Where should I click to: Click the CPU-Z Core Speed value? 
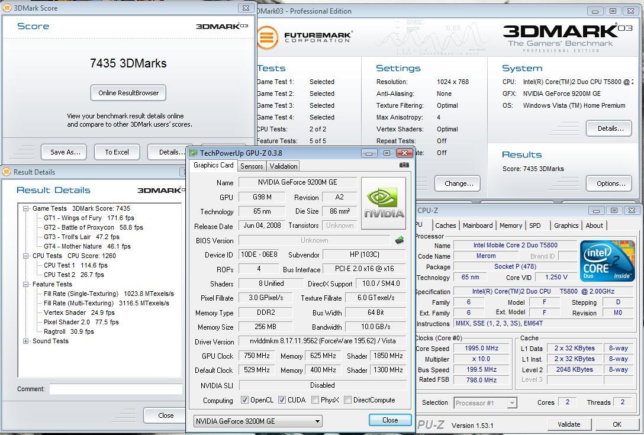(x=481, y=349)
